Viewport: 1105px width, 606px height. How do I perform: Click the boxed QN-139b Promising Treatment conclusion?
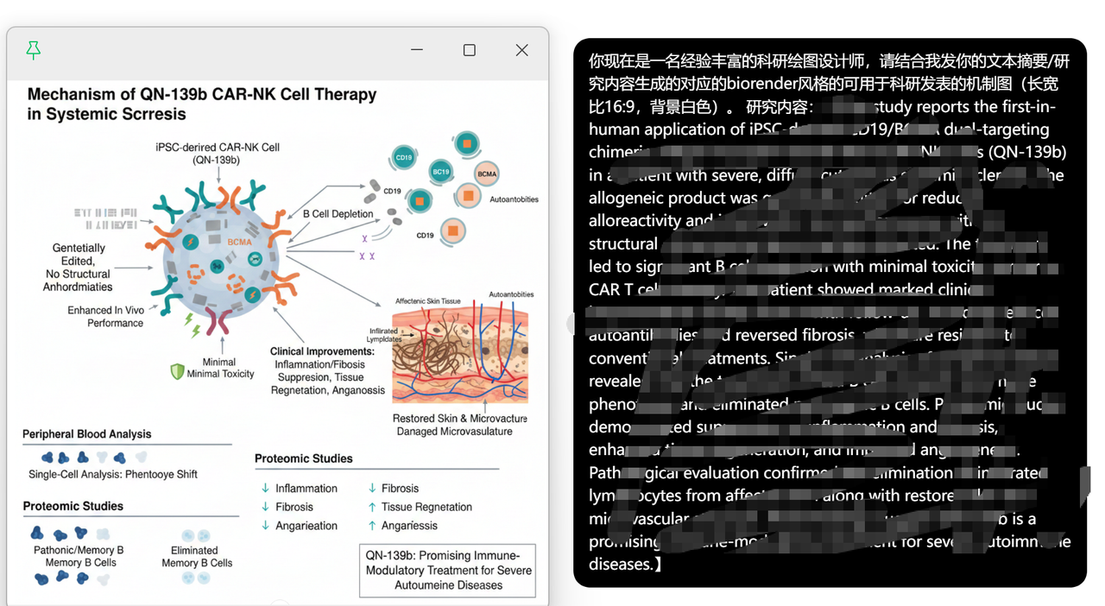click(x=448, y=571)
